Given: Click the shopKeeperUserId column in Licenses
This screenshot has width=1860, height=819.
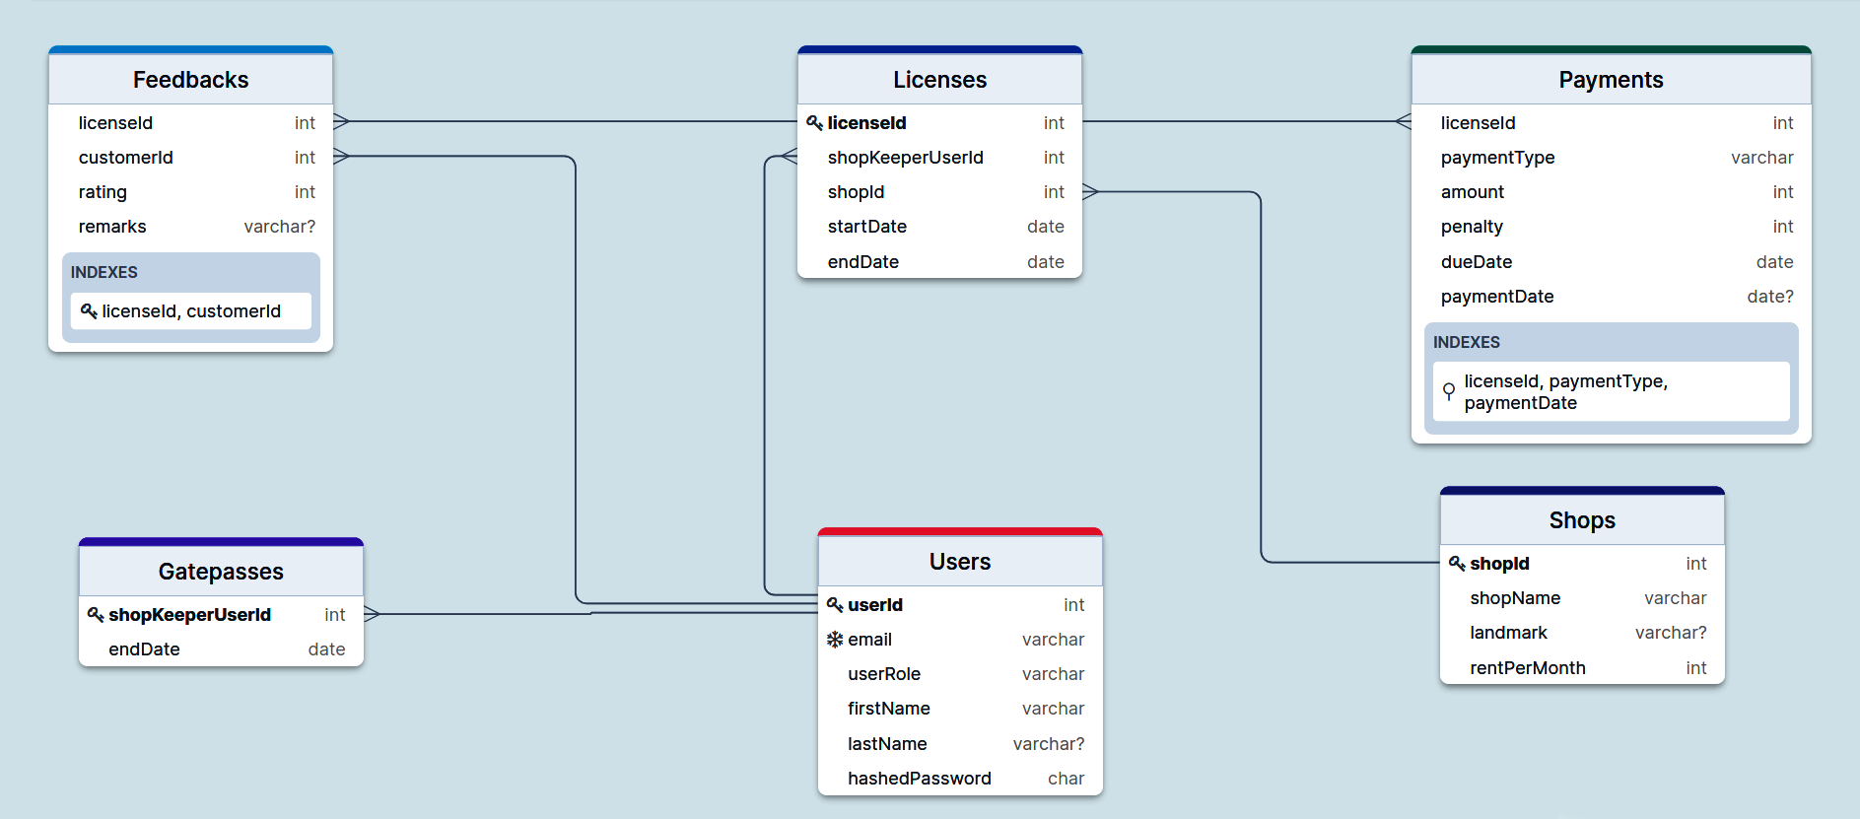Looking at the screenshot, I should [940, 158].
